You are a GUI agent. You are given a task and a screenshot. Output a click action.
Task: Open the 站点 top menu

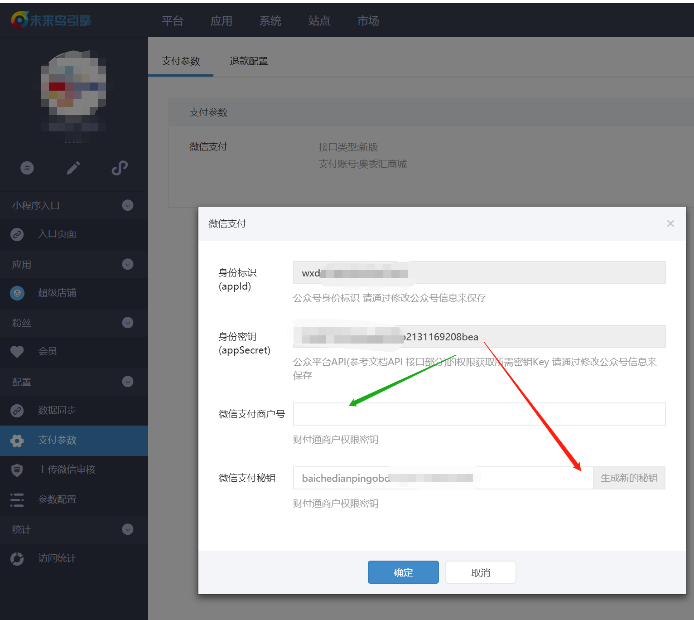(x=319, y=21)
